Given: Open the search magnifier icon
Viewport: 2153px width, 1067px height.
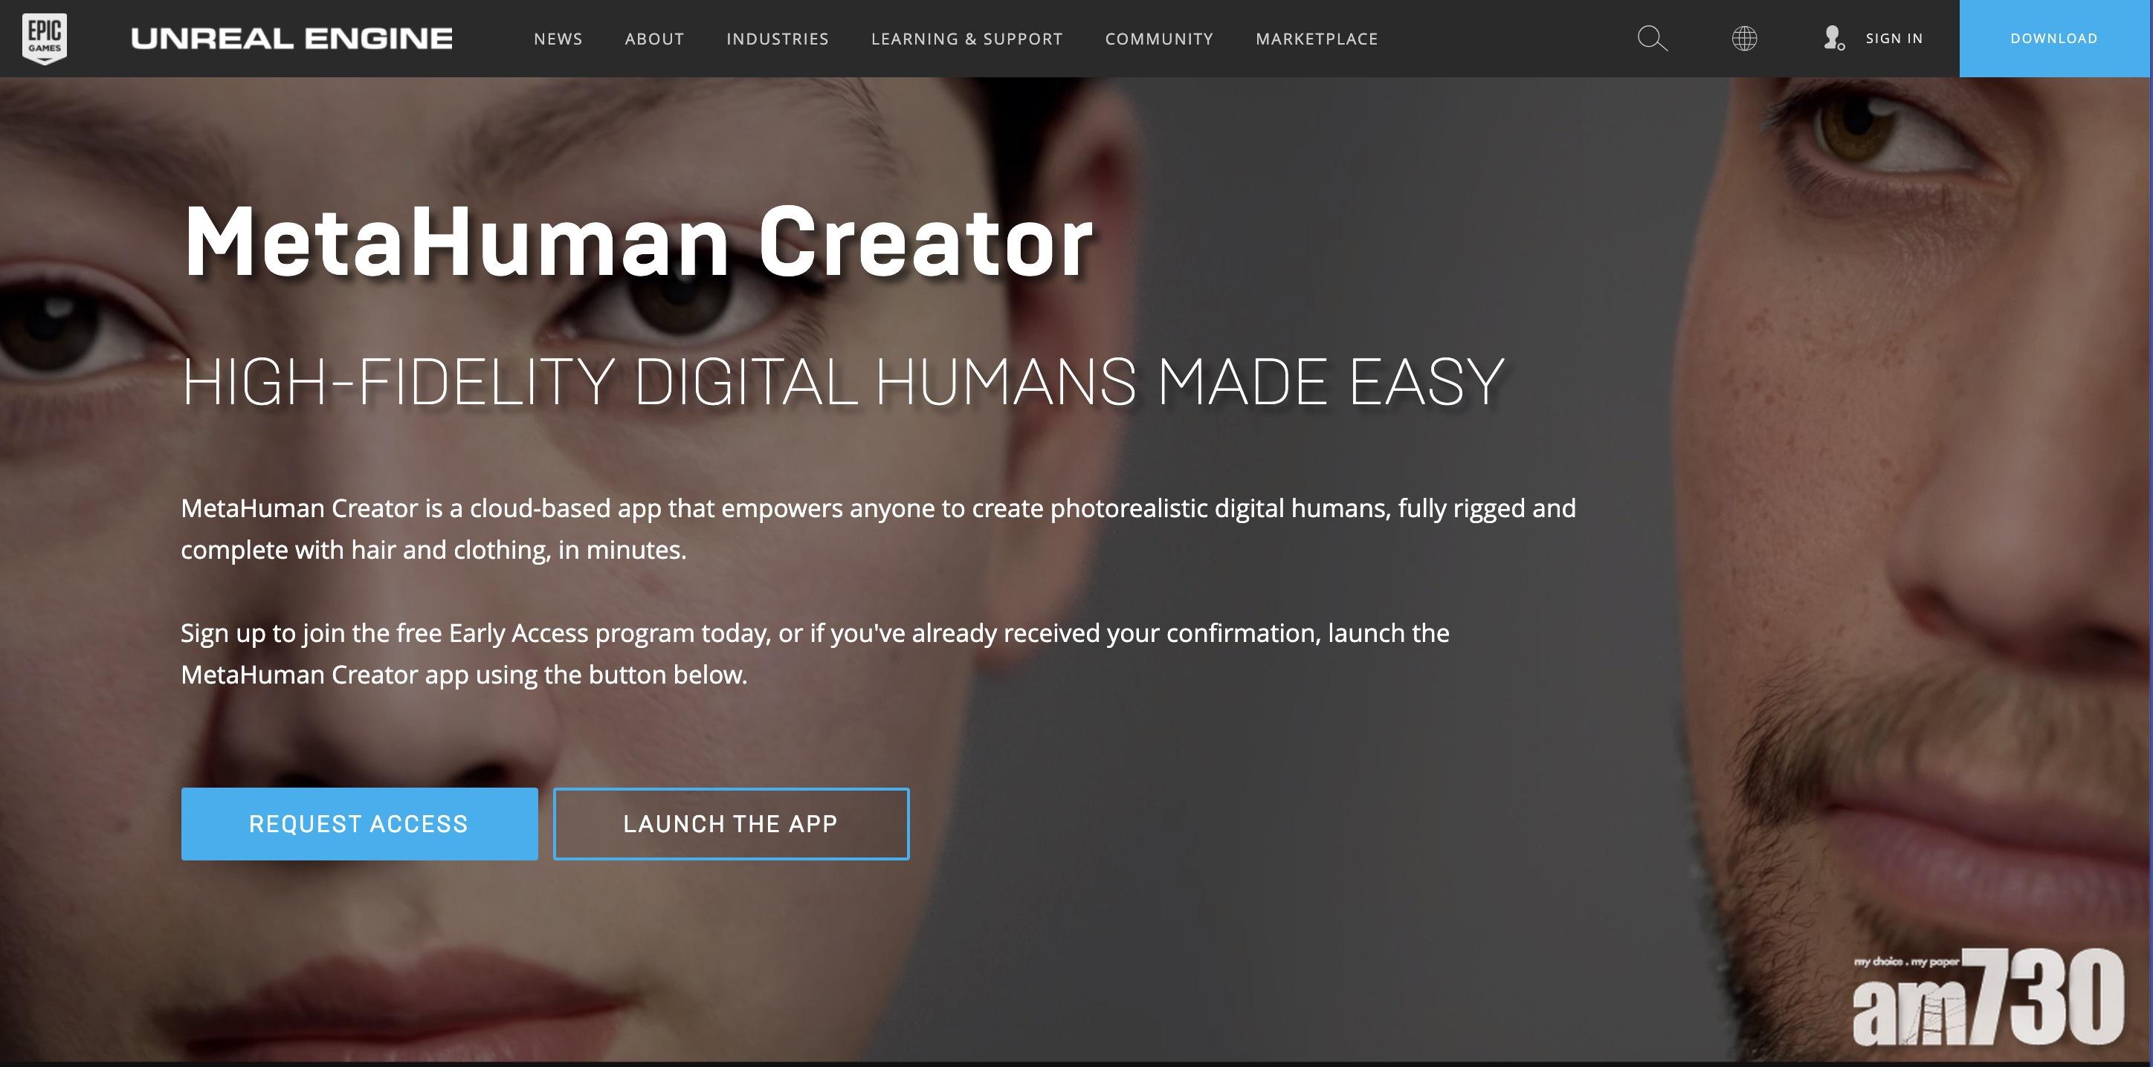Looking at the screenshot, I should coord(1651,39).
